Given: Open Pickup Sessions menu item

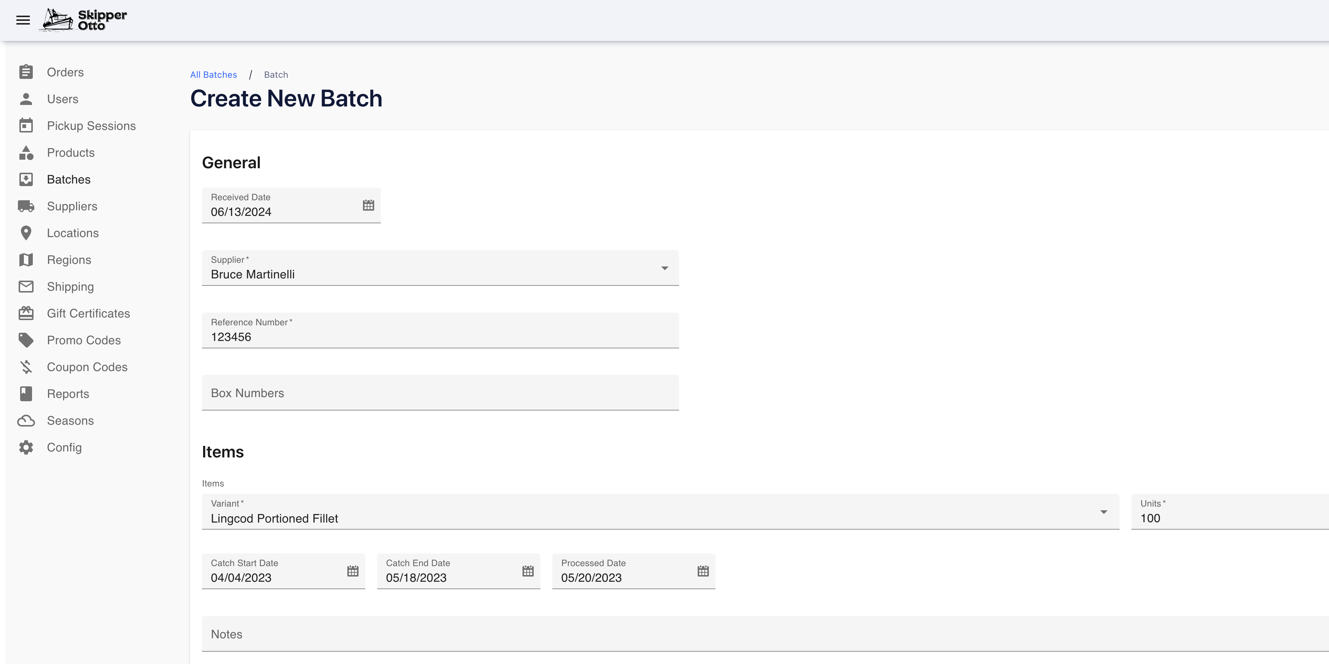Looking at the screenshot, I should 91,126.
